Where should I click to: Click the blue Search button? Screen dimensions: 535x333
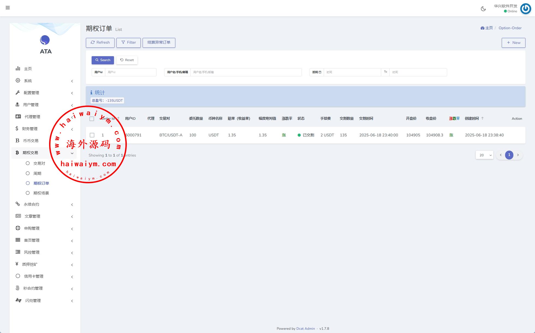tap(103, 60)
